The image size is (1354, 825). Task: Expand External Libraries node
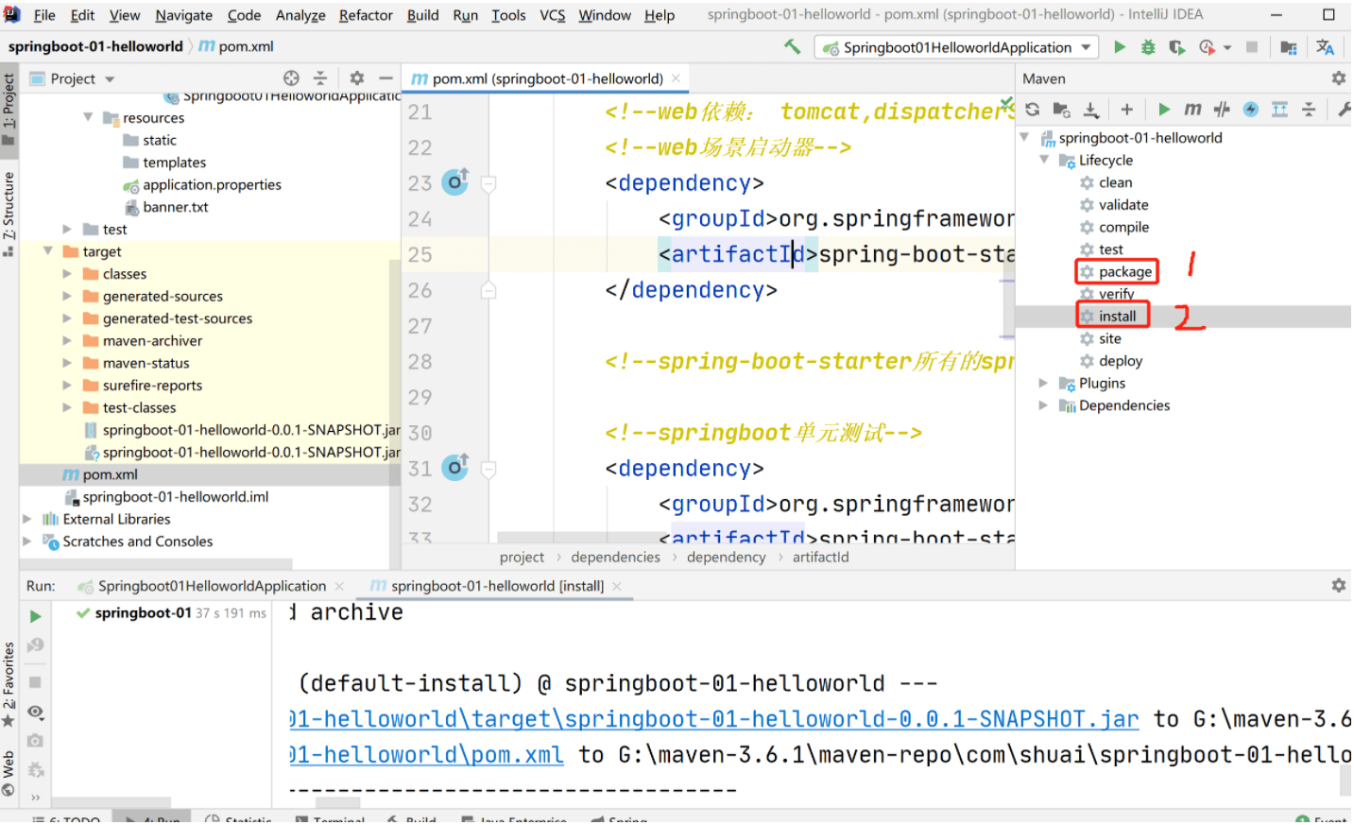26,519
